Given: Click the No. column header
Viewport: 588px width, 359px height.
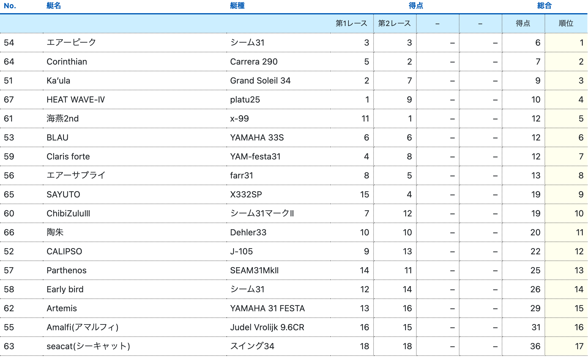Looking at the screenshot, I should pos(10,6).
